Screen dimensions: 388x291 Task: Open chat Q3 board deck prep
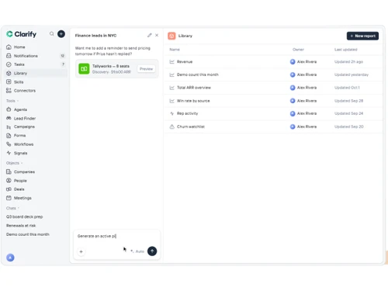point(25,217)
